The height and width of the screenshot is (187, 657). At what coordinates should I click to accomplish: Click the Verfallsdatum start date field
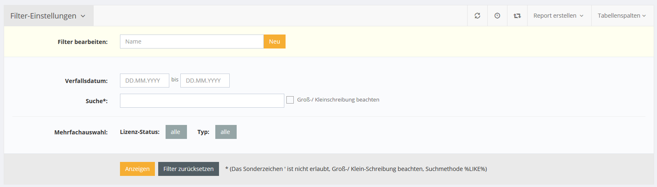point(144,81)
